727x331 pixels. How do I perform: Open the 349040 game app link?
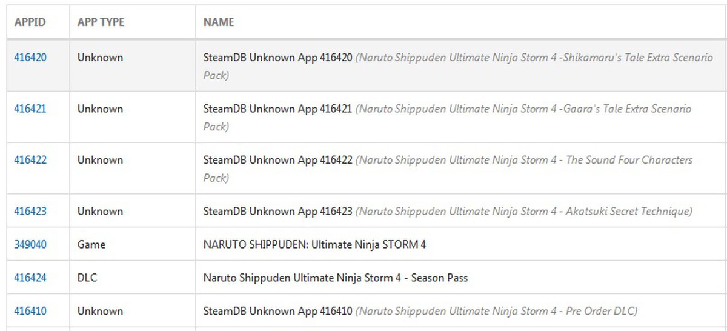(x=30, y=245)
